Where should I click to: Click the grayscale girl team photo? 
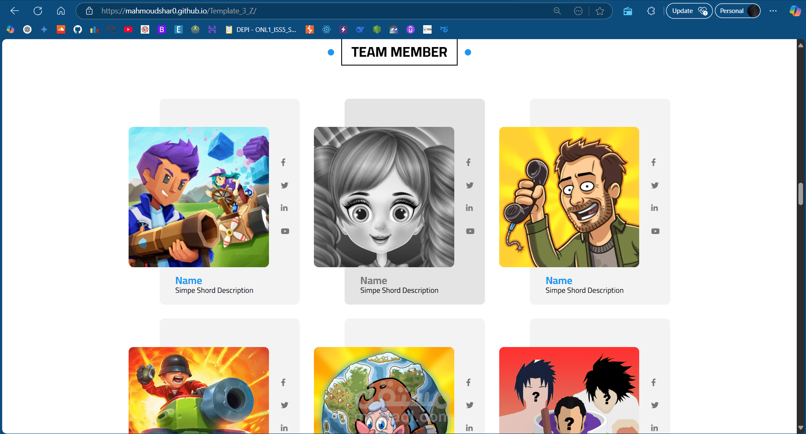[x=384, y=197]
